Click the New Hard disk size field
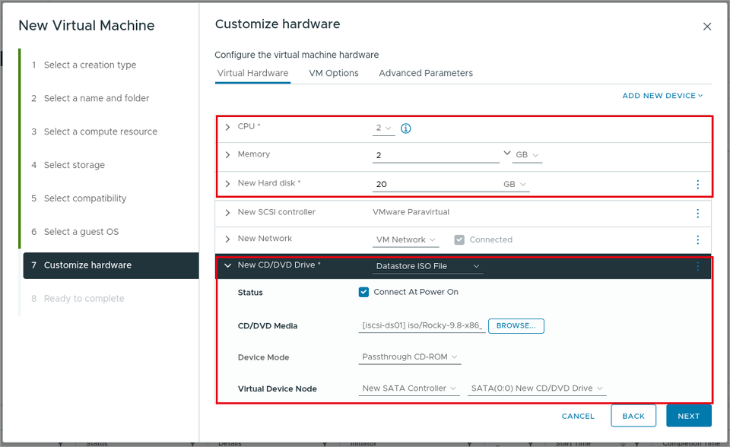 click(x=436, y=185)
